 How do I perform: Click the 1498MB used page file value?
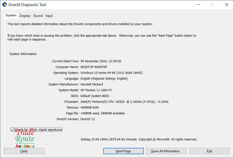coord(90,113)
